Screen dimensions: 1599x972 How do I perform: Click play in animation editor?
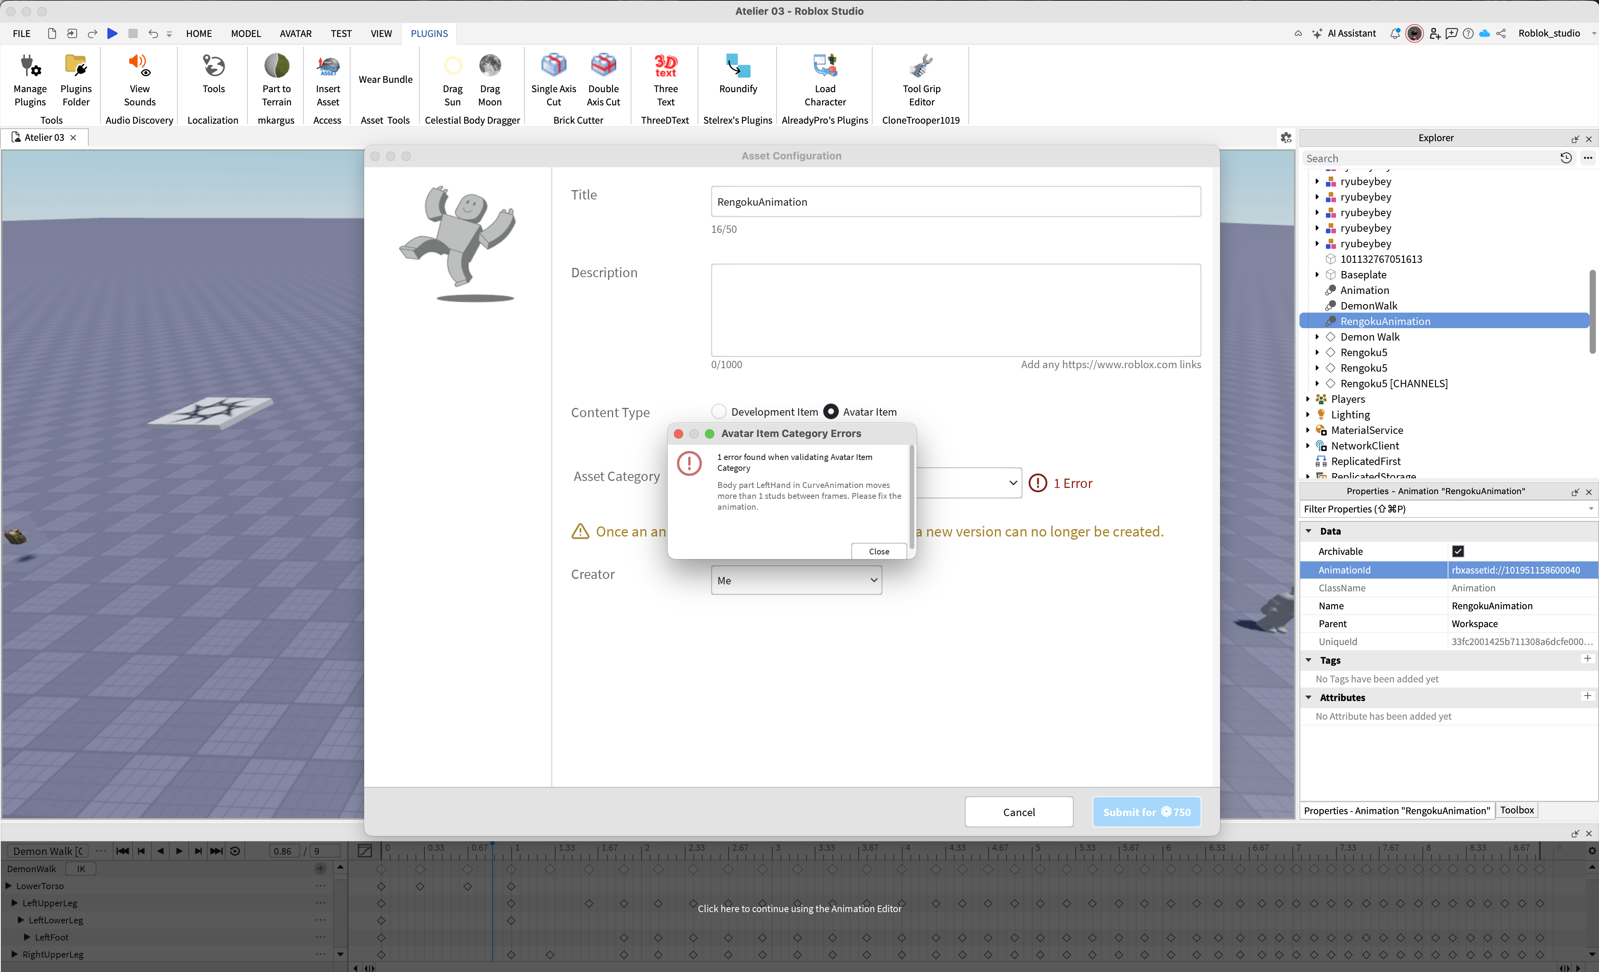tap(179, 851)
